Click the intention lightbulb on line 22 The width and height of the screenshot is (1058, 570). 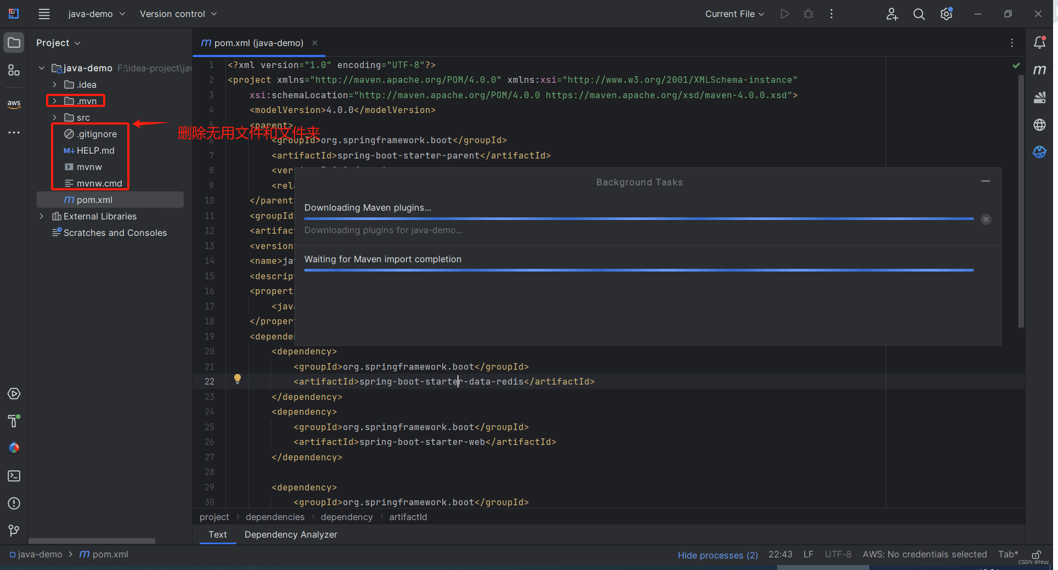[x=237, y=379]
